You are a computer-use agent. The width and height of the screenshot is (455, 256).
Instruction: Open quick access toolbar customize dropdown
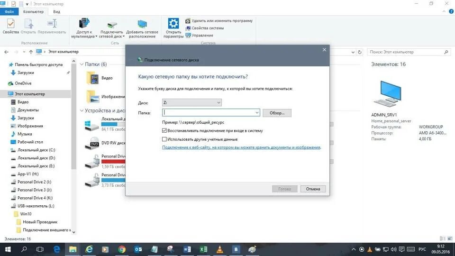click(x=27, y=4)
